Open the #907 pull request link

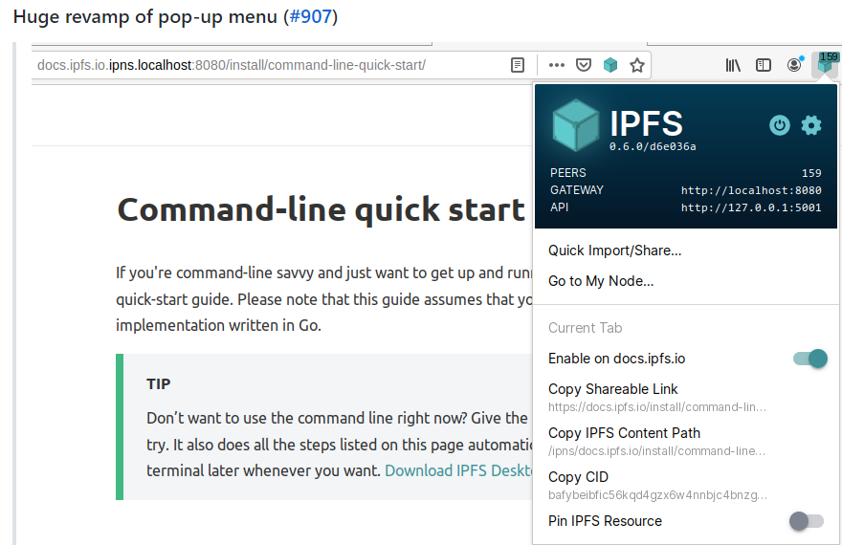coord(310,16)
